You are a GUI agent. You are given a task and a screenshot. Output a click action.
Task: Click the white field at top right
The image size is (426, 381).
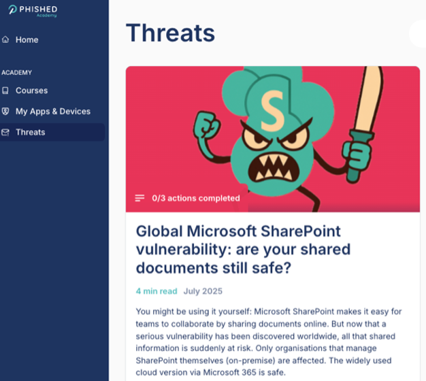pyautogui.click(x=417, y=33)
